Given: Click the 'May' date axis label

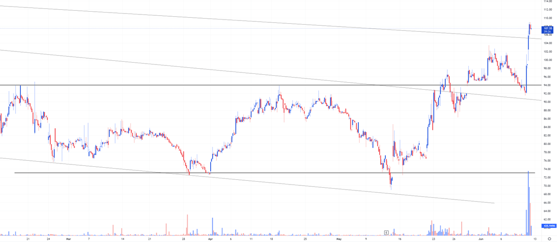Looking at the screenshot, I should [x=339, y=238].
